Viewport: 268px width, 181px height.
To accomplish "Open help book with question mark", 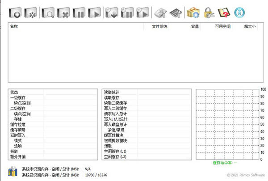I will pyautogui.click(x=224, y=13).
